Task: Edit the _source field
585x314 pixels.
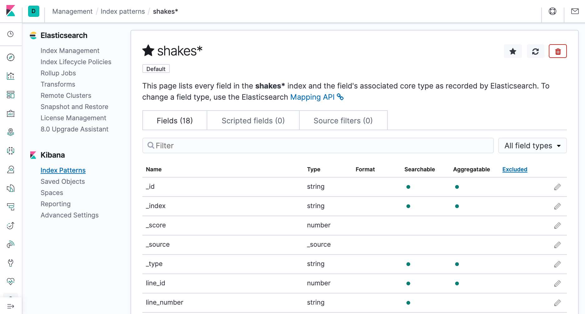Action: 558,245
